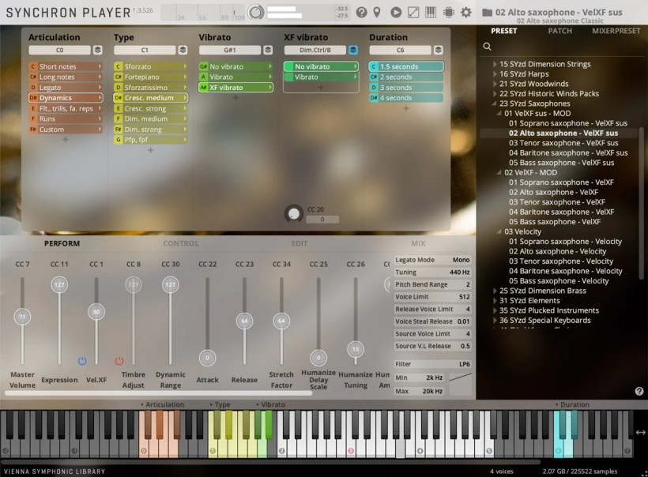648x477 pixels.
Task: Click the Master Volume slider handle
Action: point(22,317)
